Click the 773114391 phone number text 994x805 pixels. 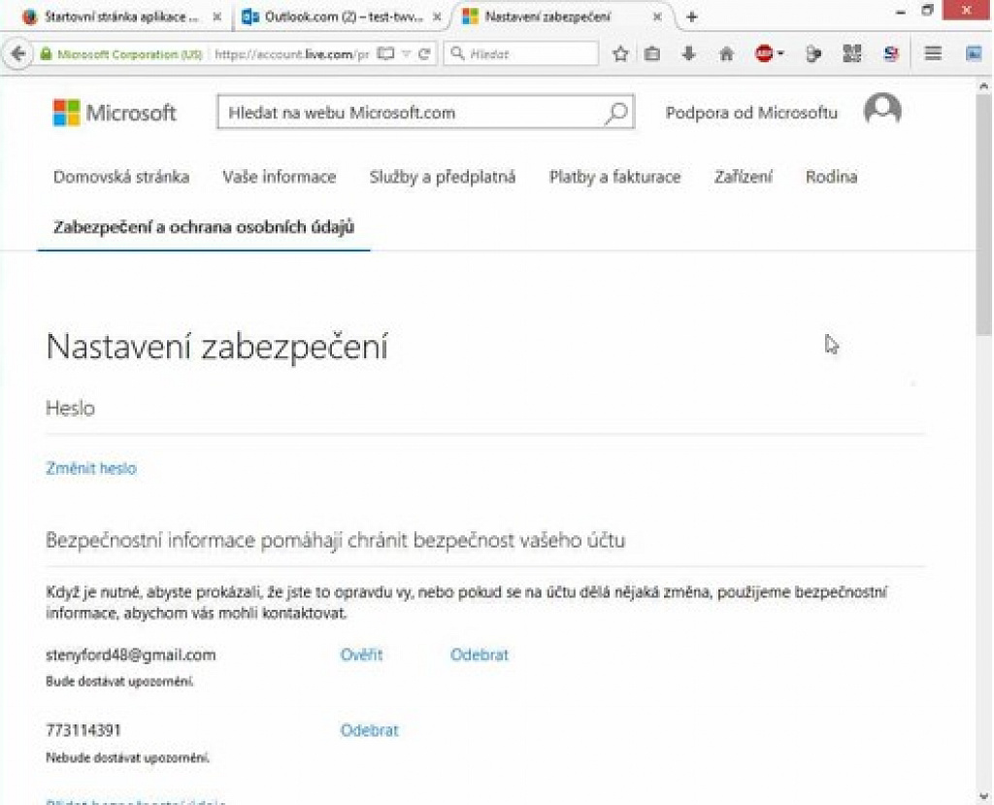click(x=83, y=730)
